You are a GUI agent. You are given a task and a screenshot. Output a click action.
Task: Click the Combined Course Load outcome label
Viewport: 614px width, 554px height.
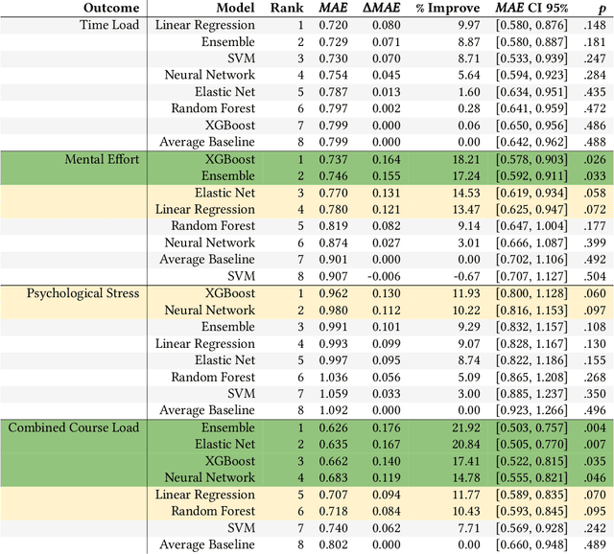(74, 427)
